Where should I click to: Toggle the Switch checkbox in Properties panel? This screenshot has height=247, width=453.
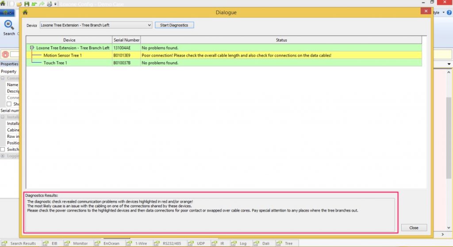coord(3,149)
